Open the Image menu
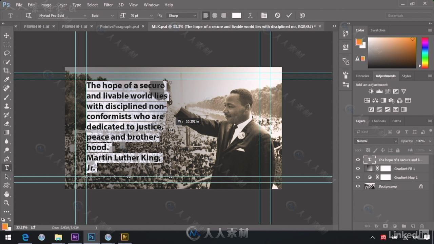 [46, 5]
